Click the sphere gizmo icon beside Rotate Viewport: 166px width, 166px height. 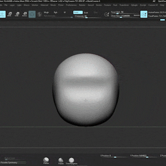32,14
